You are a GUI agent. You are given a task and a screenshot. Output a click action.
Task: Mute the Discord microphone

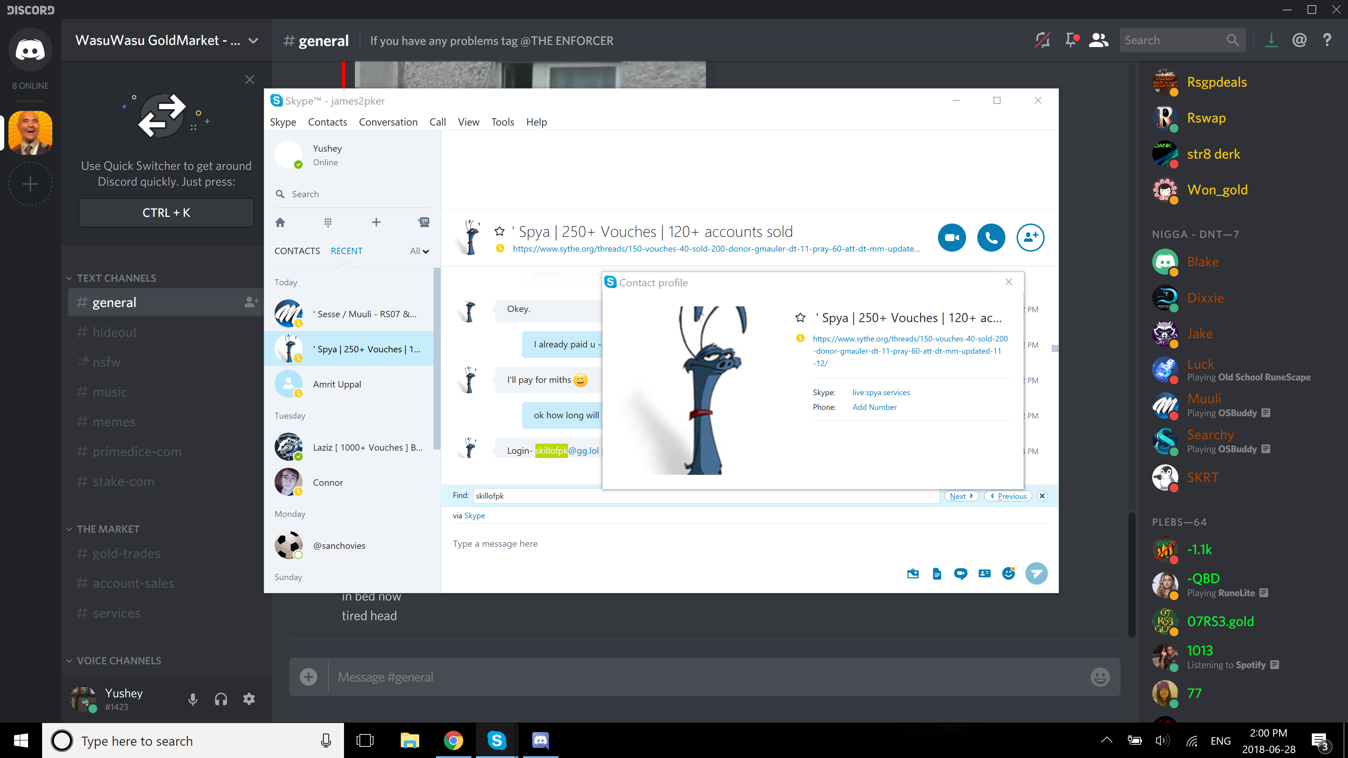tap(193, 699)
